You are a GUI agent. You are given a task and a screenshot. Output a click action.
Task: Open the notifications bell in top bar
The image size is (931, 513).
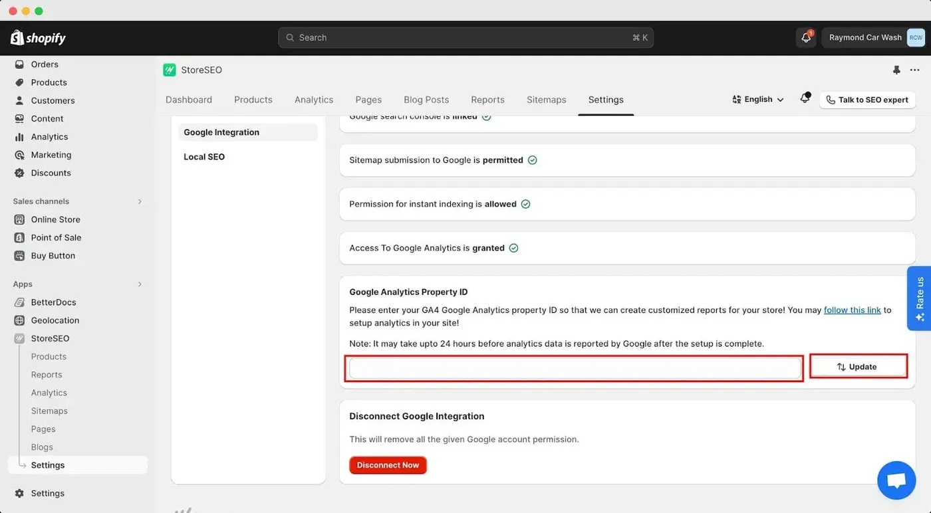[x=806, y=38]
